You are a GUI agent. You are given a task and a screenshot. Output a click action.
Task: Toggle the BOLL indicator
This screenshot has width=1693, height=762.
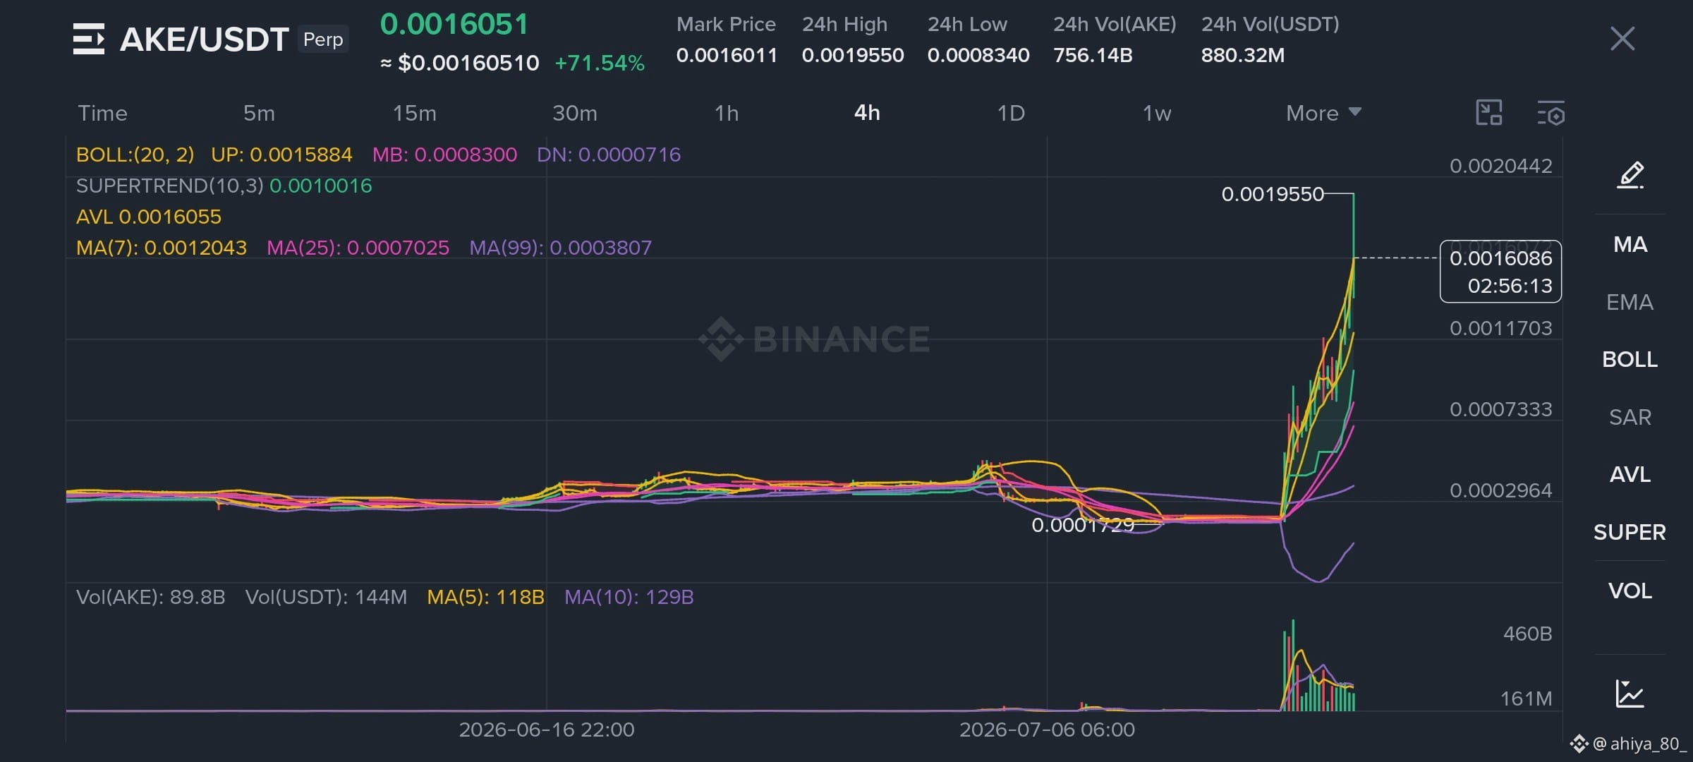click(1630, 360)
